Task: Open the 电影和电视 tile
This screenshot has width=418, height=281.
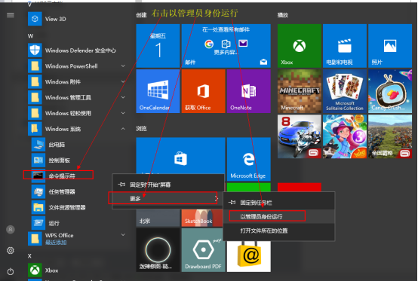Action: pyautogui.click(x=345, y=46)
